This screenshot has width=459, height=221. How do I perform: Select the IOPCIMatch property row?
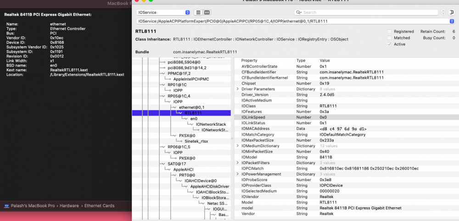[347, 168]
